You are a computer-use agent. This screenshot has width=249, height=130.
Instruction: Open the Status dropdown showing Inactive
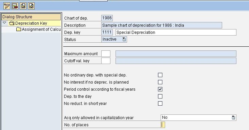point(124,39)
